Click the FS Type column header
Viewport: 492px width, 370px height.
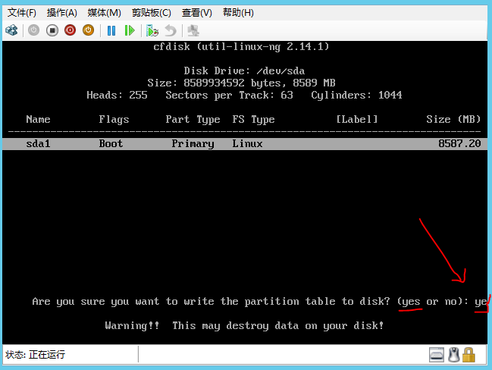tap(253, 120)
